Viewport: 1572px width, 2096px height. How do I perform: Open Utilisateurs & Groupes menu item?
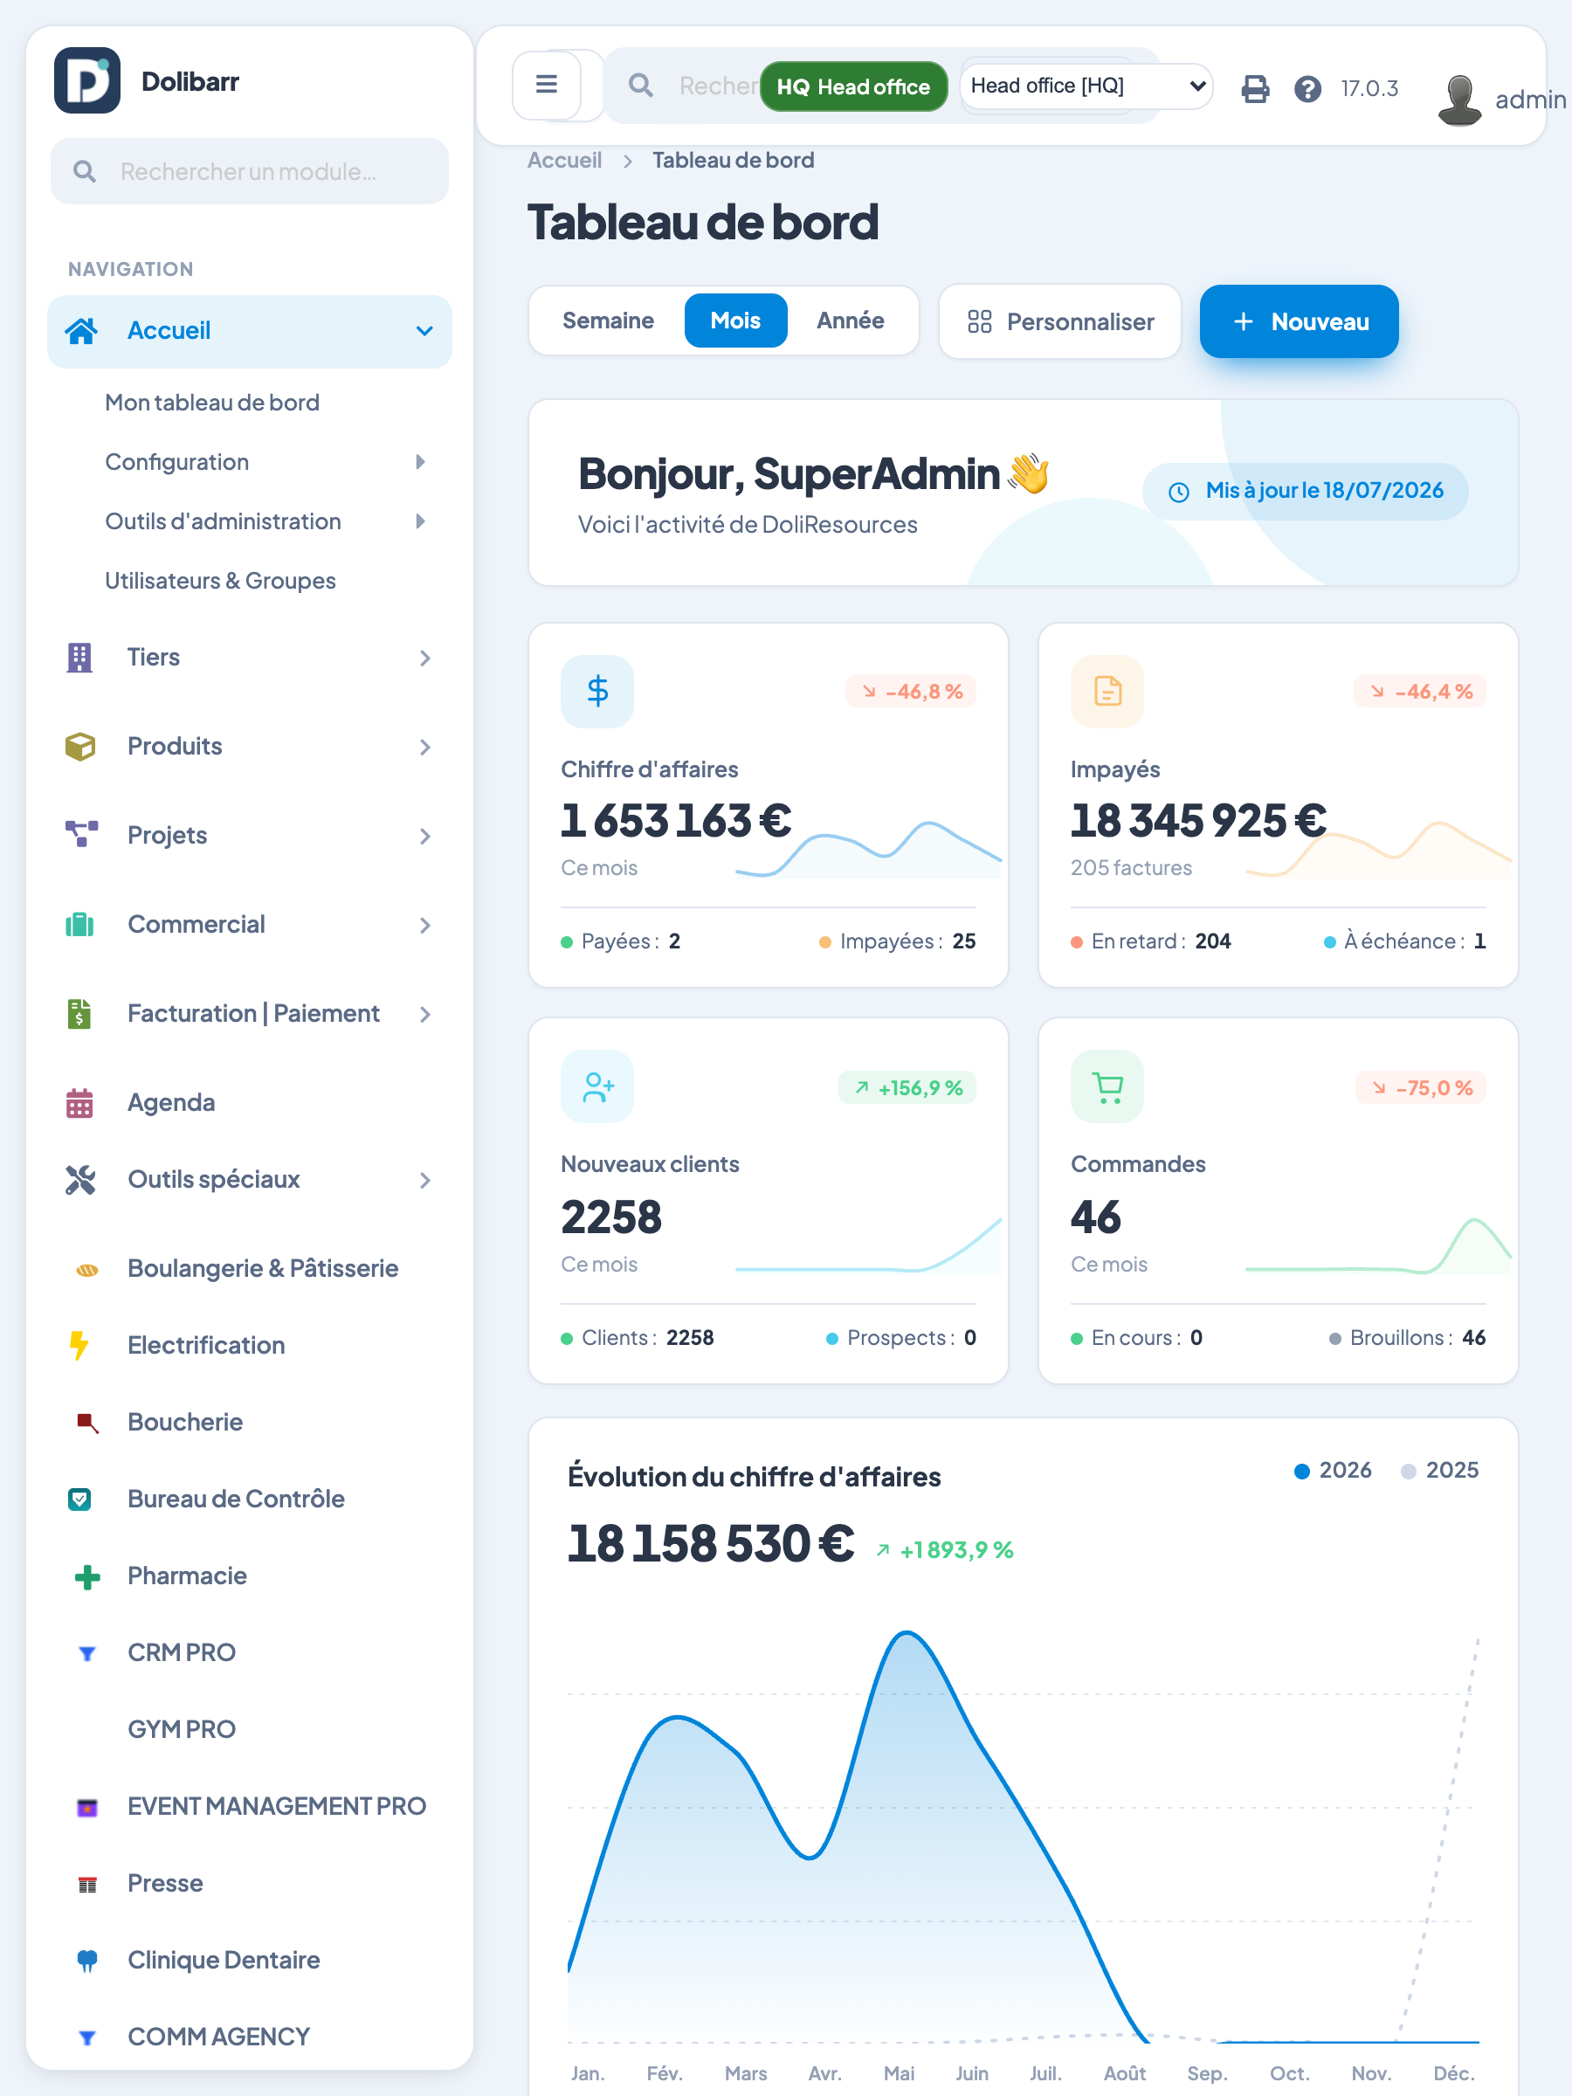[x=221, y=581]
